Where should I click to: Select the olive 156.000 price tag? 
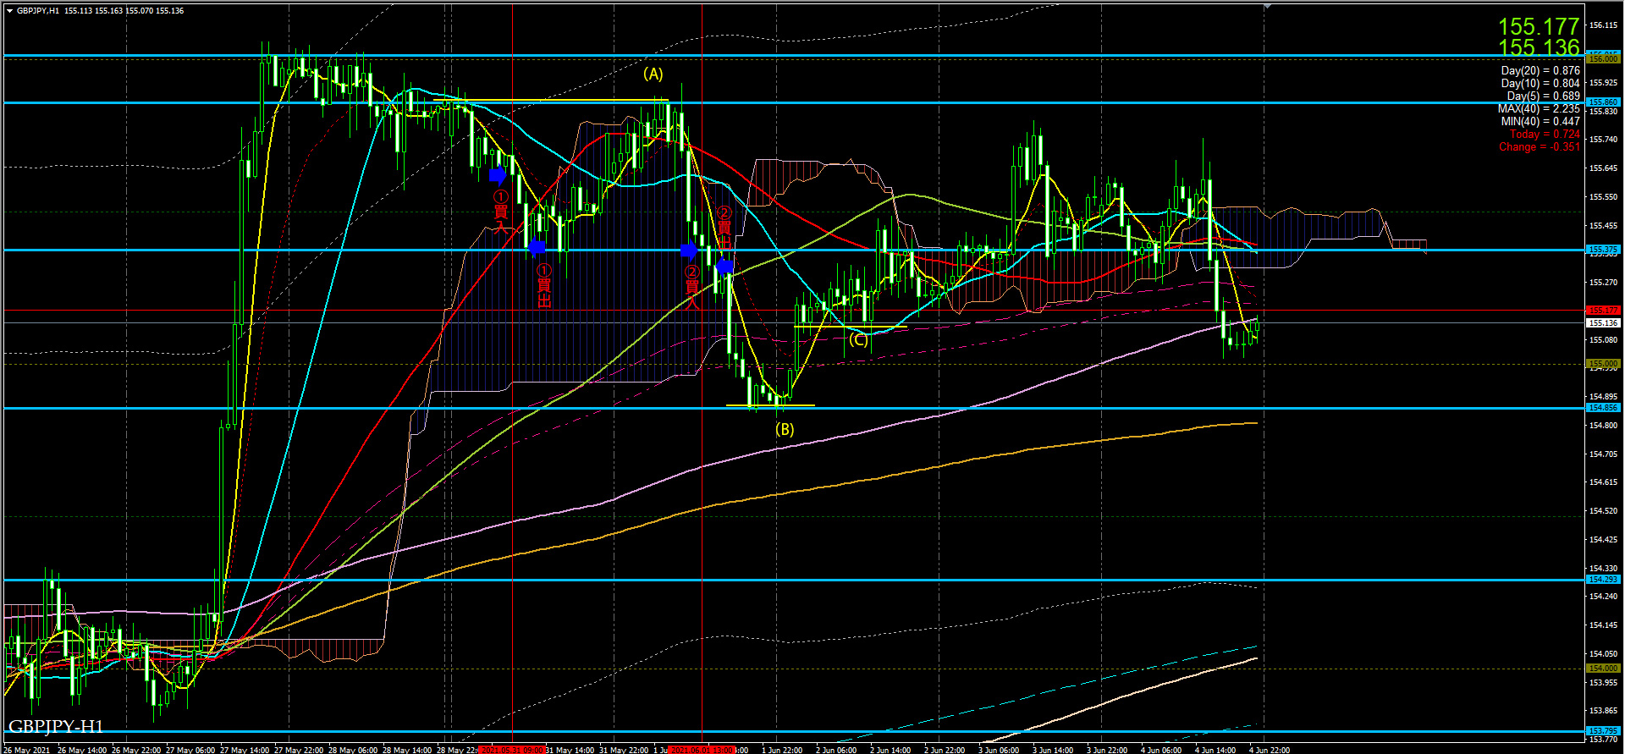(1603, 59)
